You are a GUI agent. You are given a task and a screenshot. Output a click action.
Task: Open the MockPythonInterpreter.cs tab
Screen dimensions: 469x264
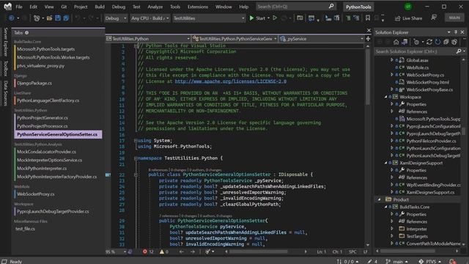42,169
